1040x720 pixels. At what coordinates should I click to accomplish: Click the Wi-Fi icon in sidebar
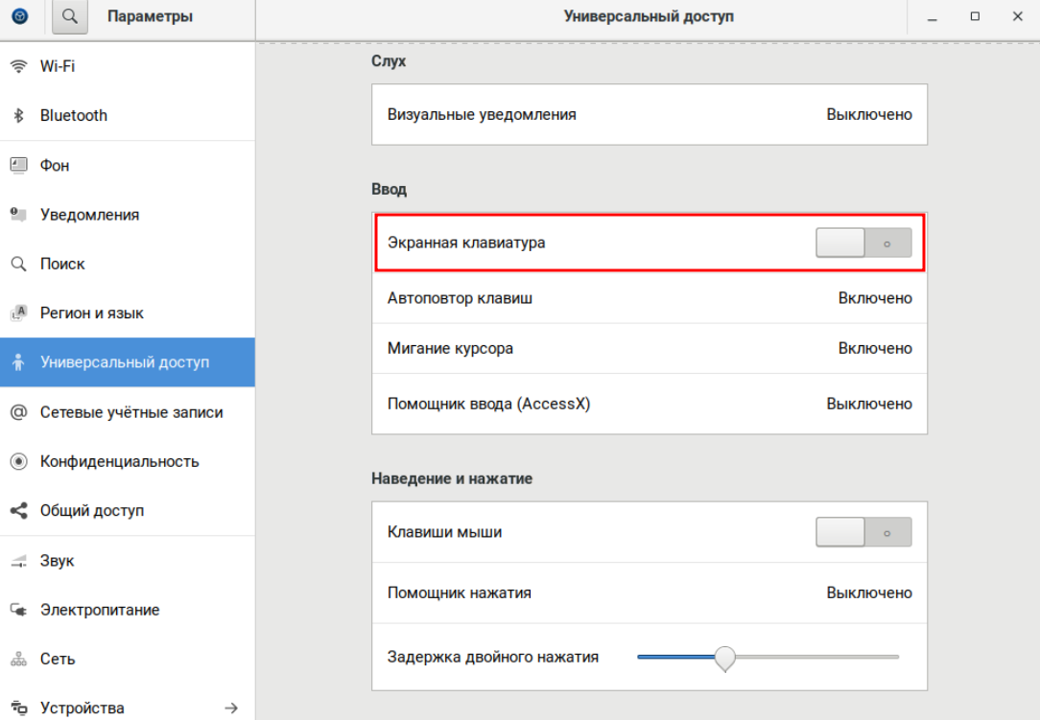coord(18,66)
